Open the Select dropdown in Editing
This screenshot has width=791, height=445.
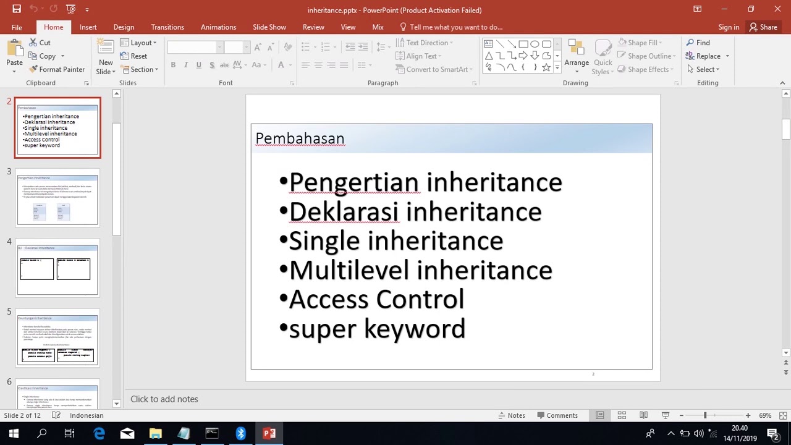[703, 69]
